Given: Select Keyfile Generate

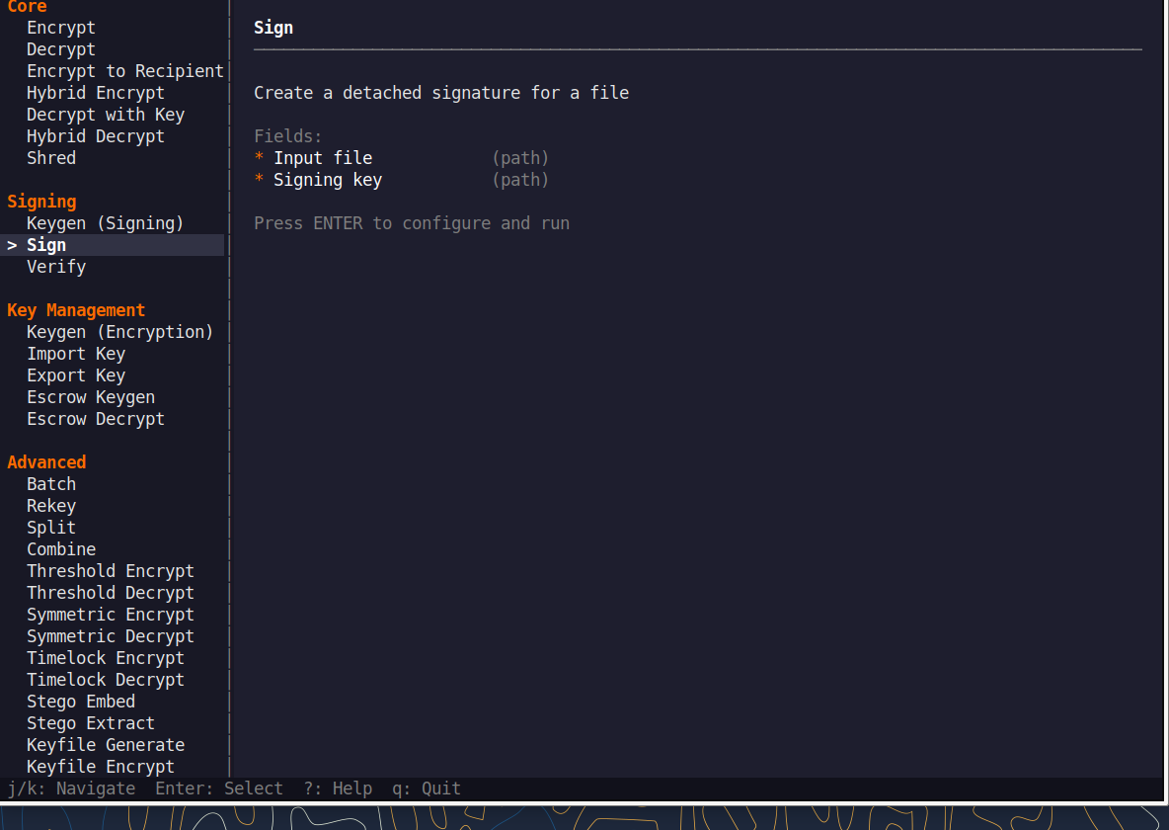Looking at the screenshot, I should pyautogui.click(x=106, y=744).
